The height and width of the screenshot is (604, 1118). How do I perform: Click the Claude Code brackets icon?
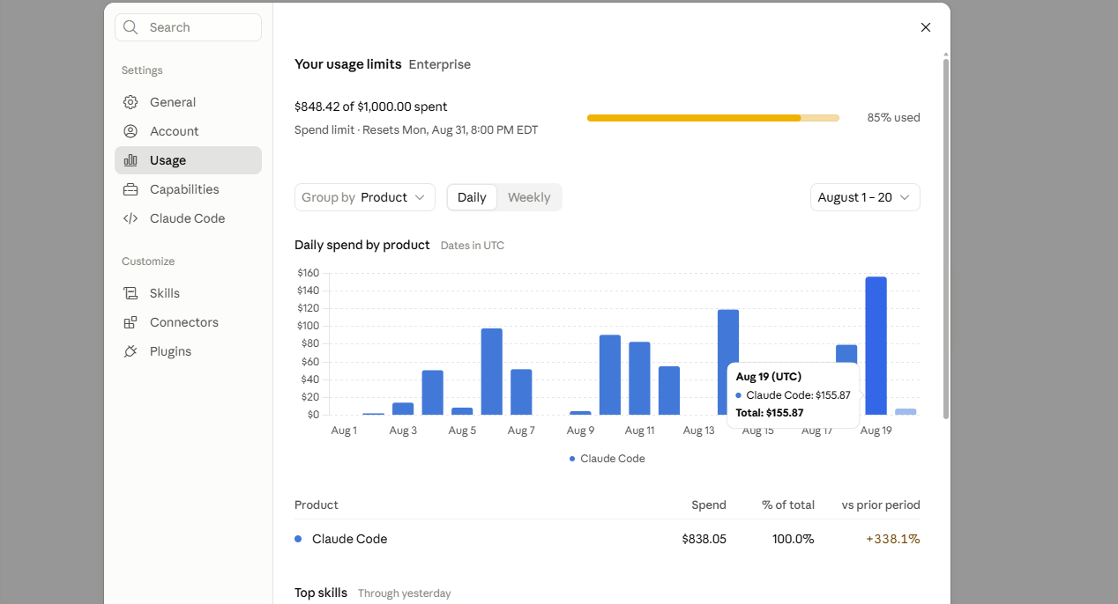pyautogui.click(x=130, y=218)
